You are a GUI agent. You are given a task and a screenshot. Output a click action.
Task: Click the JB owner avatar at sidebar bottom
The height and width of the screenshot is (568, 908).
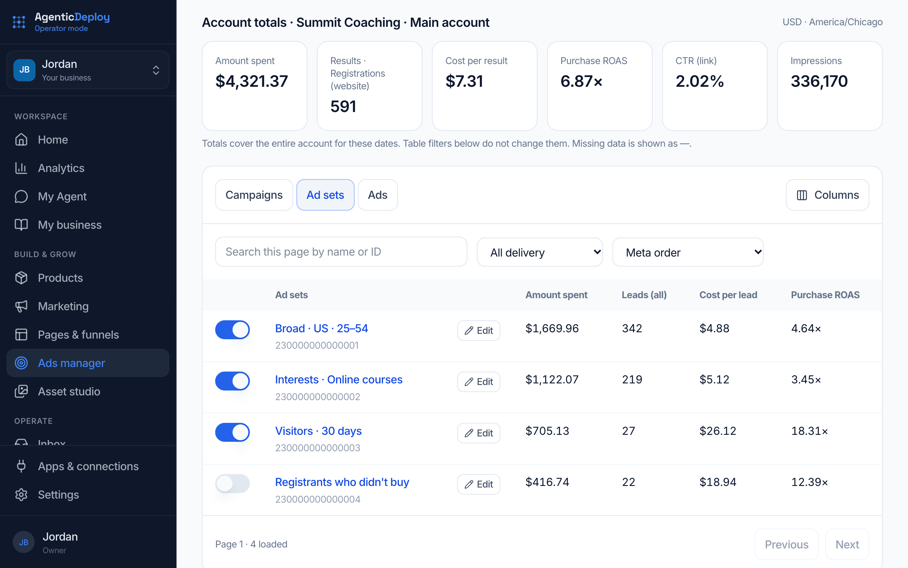(x=24, y=542)
